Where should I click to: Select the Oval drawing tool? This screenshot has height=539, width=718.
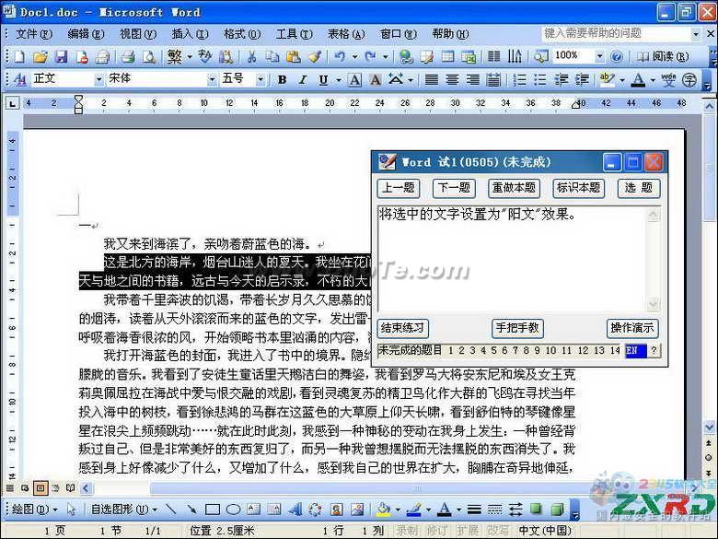pyautogui.click(x=233, y=509)
